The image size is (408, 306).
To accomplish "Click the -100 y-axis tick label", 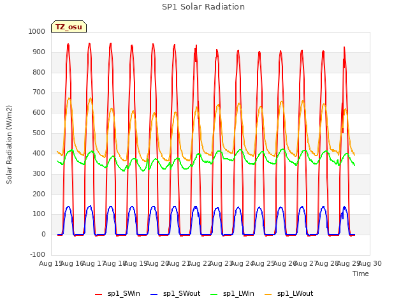I will point(38,254).
